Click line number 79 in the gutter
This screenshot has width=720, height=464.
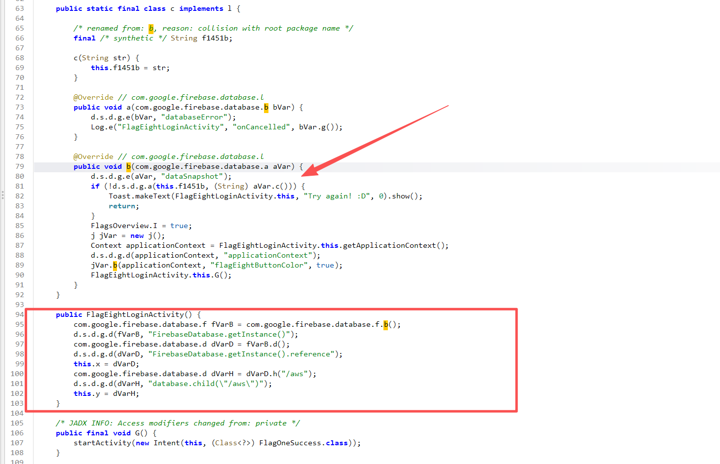[19, 166]
